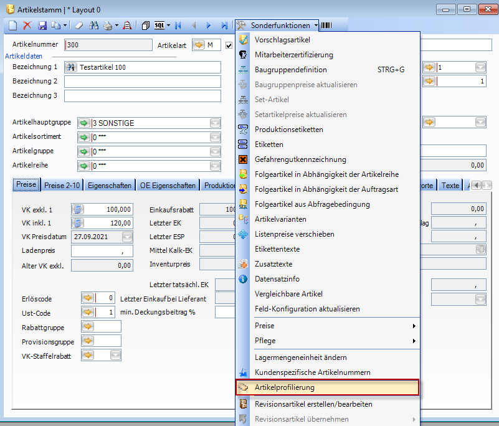
Task: Jump to the first record arrow
Action: tap(178, 26)
